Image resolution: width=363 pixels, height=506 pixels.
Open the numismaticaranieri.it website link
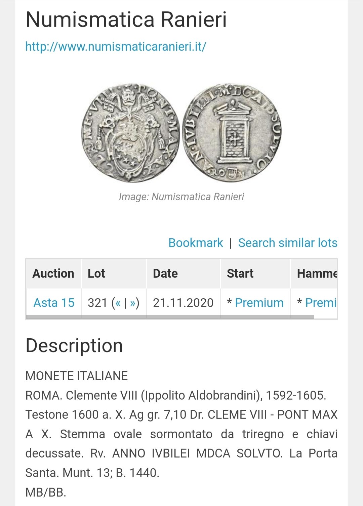pos(116,46)
